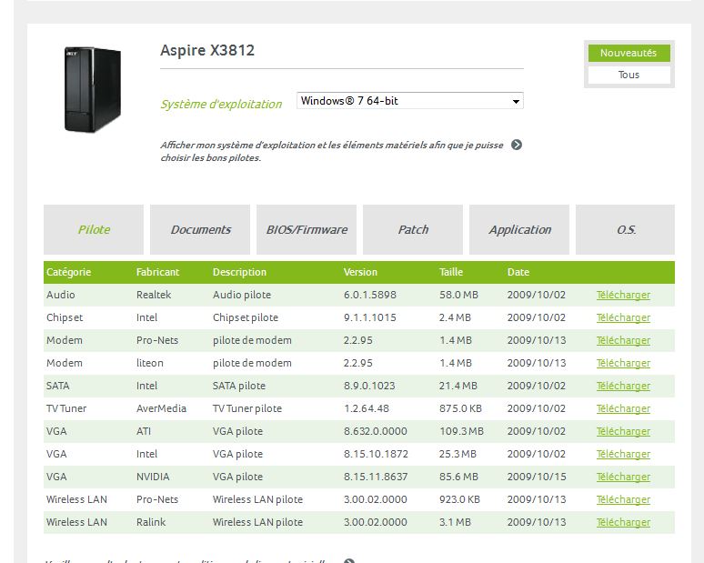Download the Intel SATA driver

pos(623,387)
